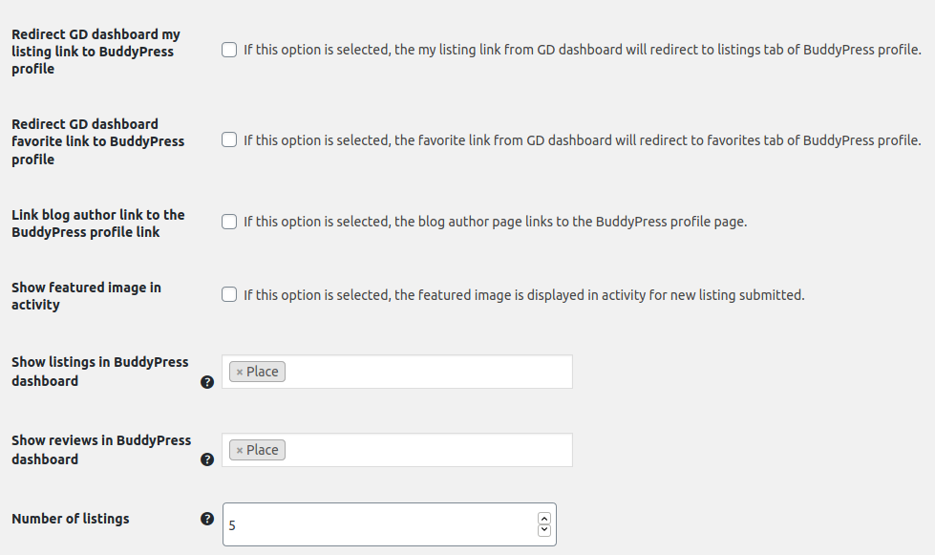The width and height of the screenshot is (935, 555).
Task: Click the favorite link redirect description text
Action: tap(582, 141)
